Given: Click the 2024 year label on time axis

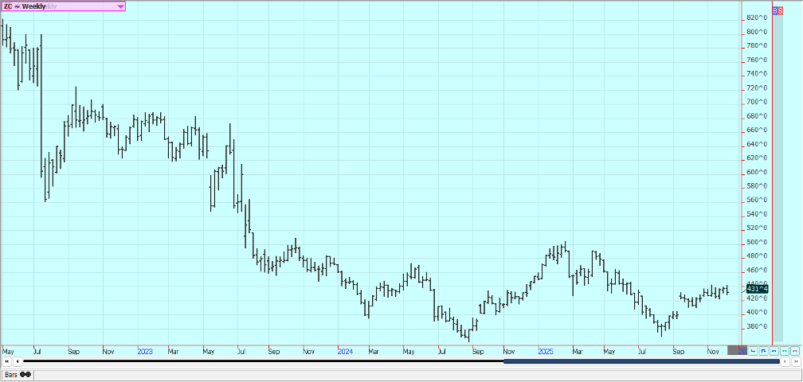Looking at the screenshot, I should [345, 350].
